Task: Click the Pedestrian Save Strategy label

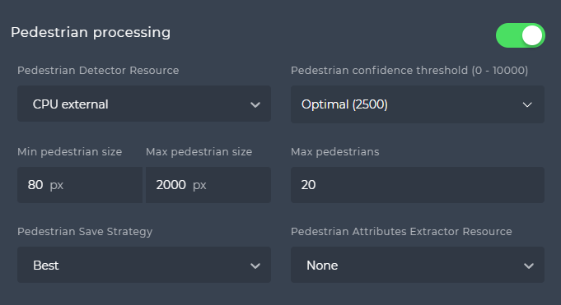Action: [x=85, y=232]
